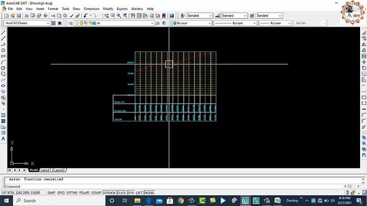
Task: Toggle DUCS in status bar
Action: coord(121,193)
